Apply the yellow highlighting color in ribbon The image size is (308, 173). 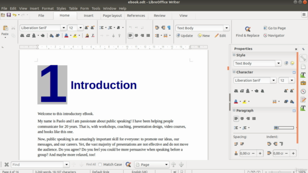coord(75,36)
